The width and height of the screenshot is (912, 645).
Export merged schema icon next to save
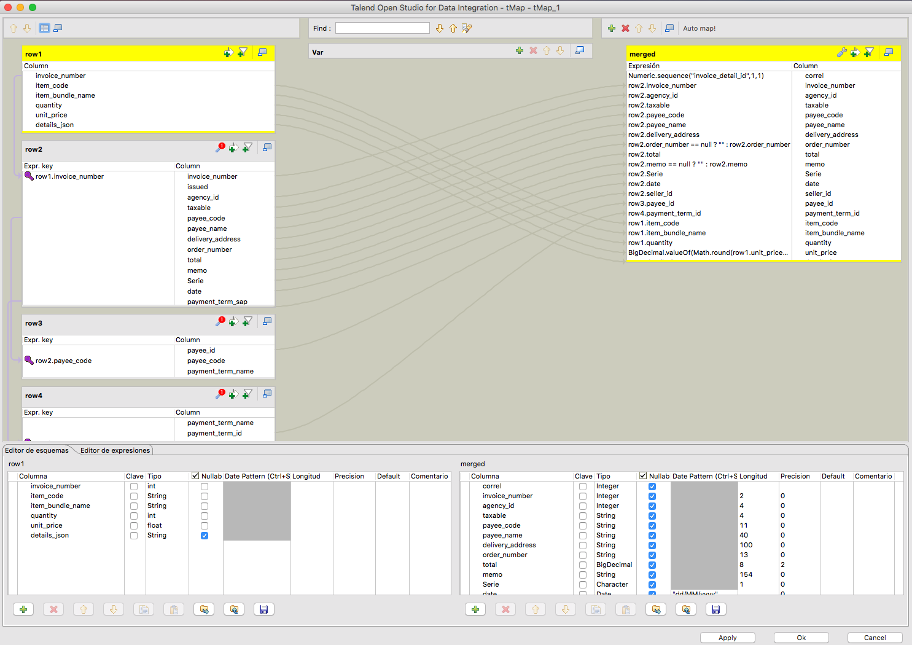(x=686, y=609)
